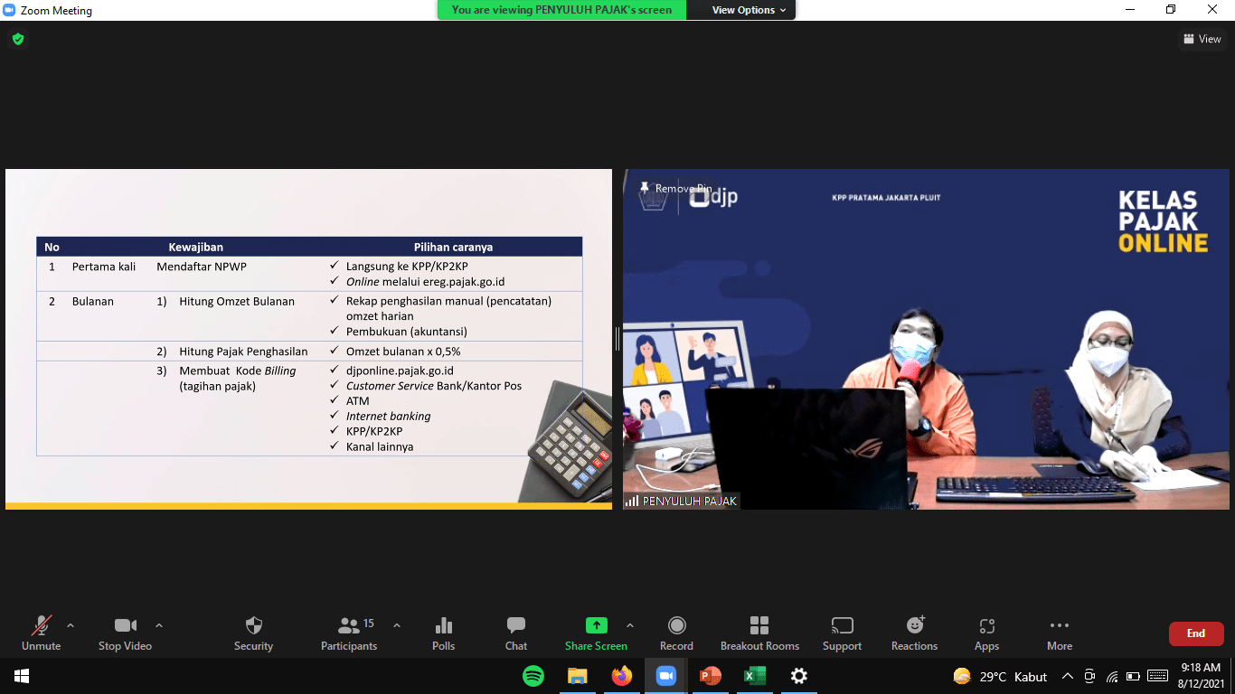Open the Security shield options
The width and height of the screenshot is (1235, 694).
point(253,633)
